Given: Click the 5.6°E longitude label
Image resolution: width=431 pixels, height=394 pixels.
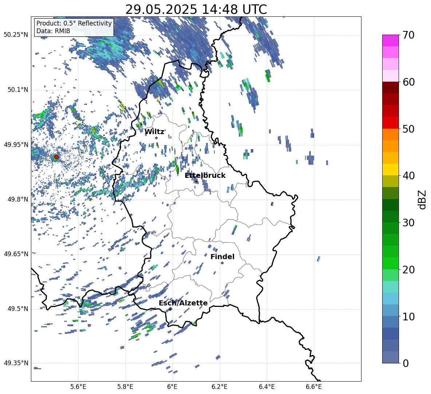Looking at the screenshot, I should tap(78, 387).
